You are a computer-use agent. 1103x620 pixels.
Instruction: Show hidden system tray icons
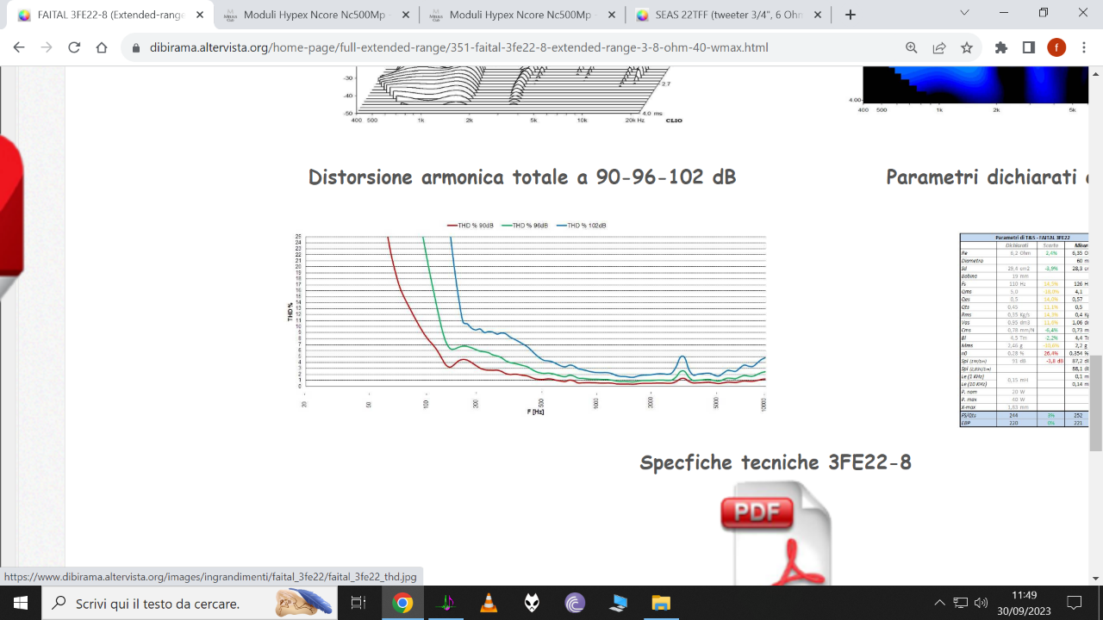pyautogui.click(x=939, y=603)
